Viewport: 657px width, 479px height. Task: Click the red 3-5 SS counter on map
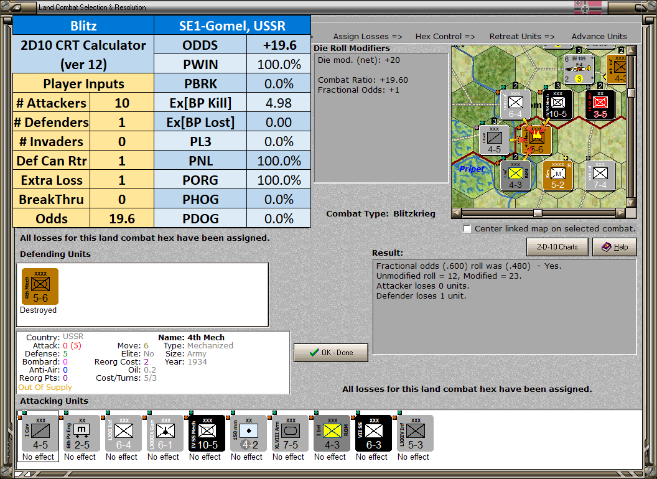(600, 105)
